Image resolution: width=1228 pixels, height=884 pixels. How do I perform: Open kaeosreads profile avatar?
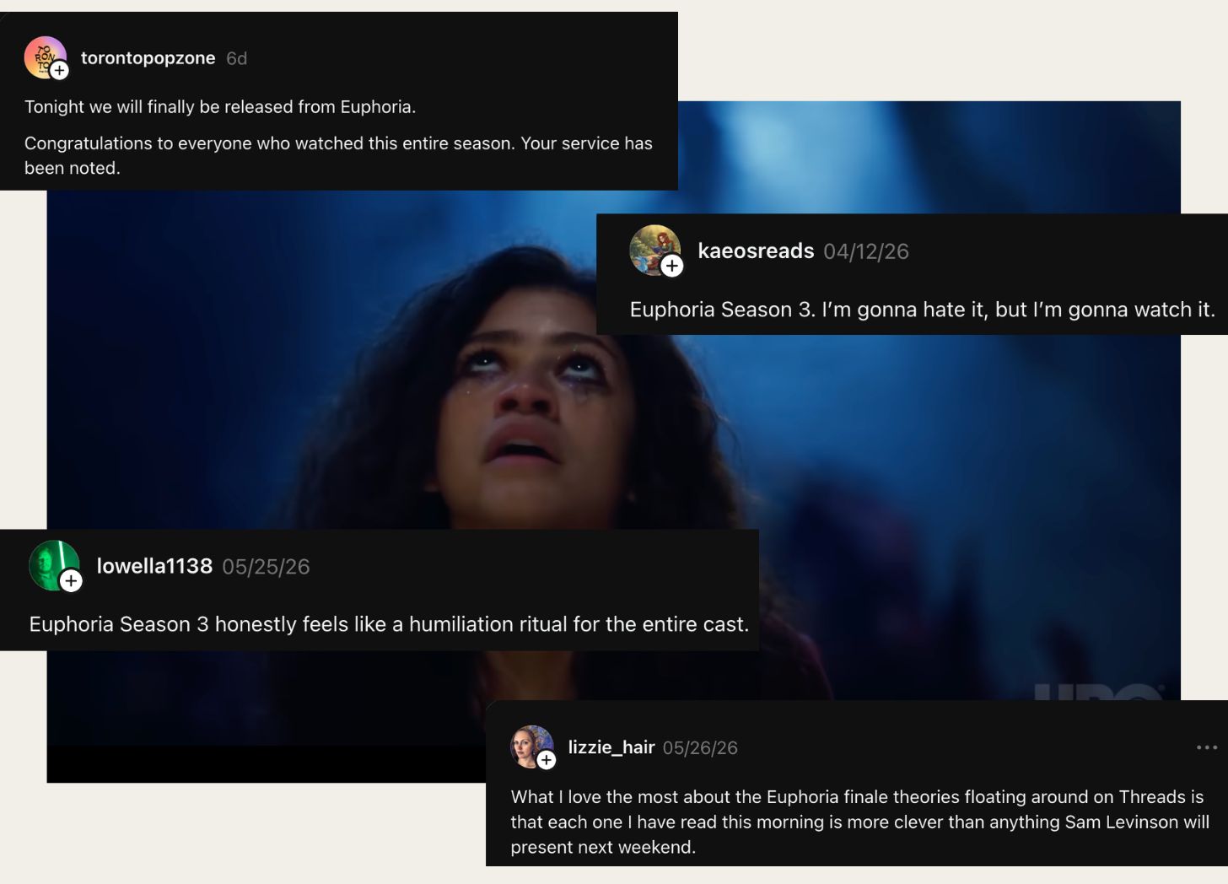coord(654,251)
